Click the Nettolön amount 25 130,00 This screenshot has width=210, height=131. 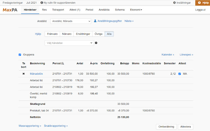123,117
